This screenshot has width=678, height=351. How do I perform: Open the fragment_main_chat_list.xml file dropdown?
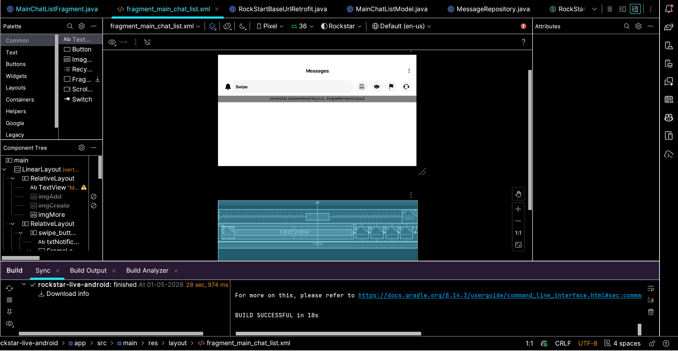pyautogui.click(x=155, y=26)
